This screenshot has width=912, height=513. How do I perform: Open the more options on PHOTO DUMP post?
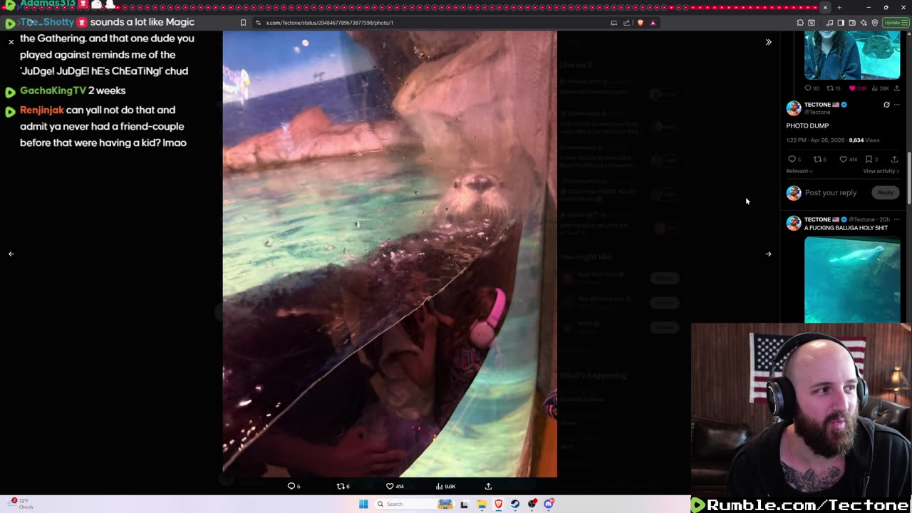897,105
